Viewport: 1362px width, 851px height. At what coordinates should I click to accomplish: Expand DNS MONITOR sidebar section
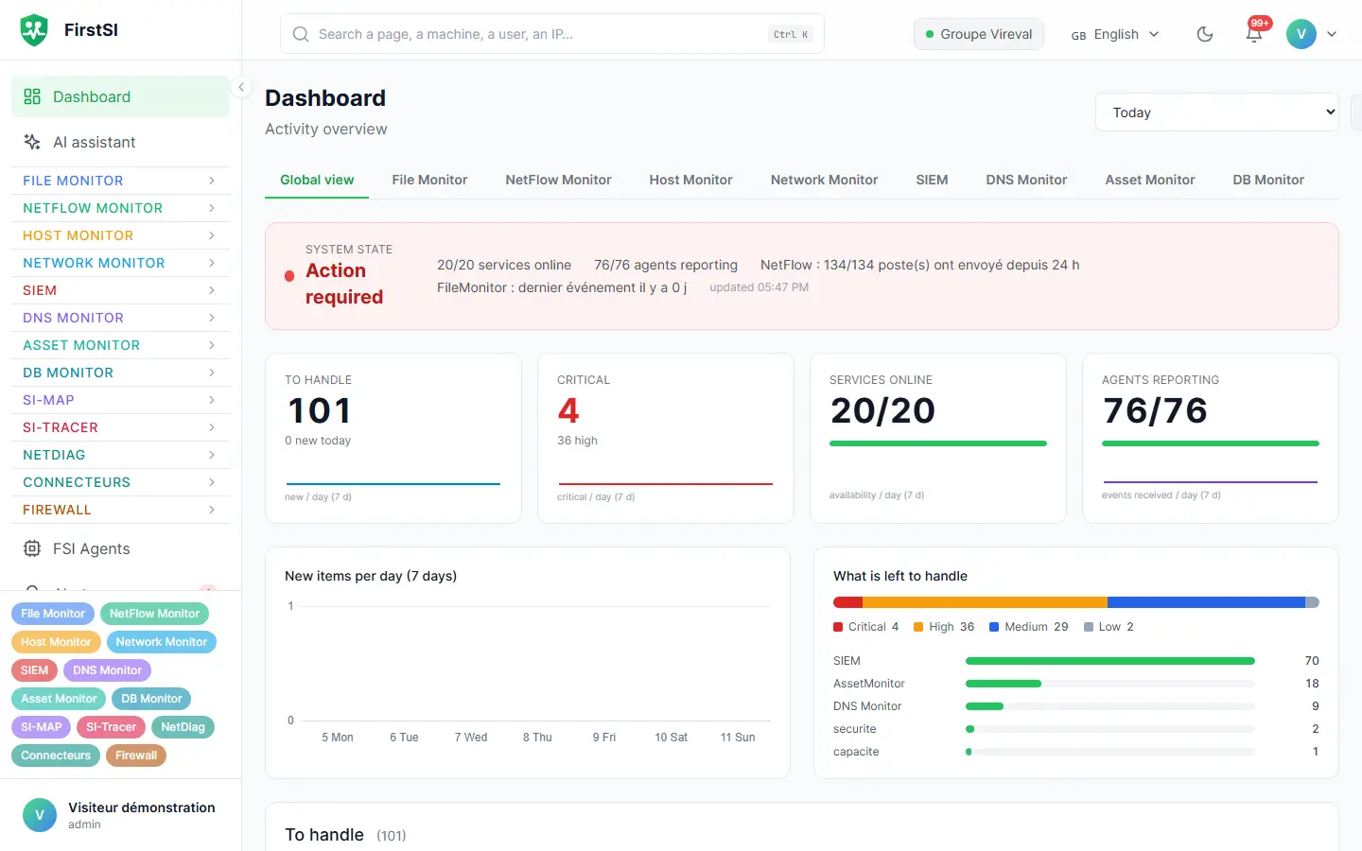120,318
